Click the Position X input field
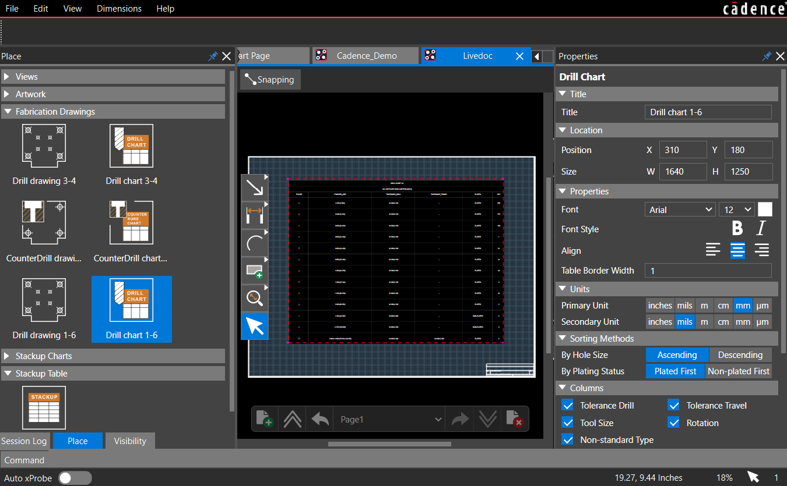This screenshot has width=787, height=486. (683, 150)
